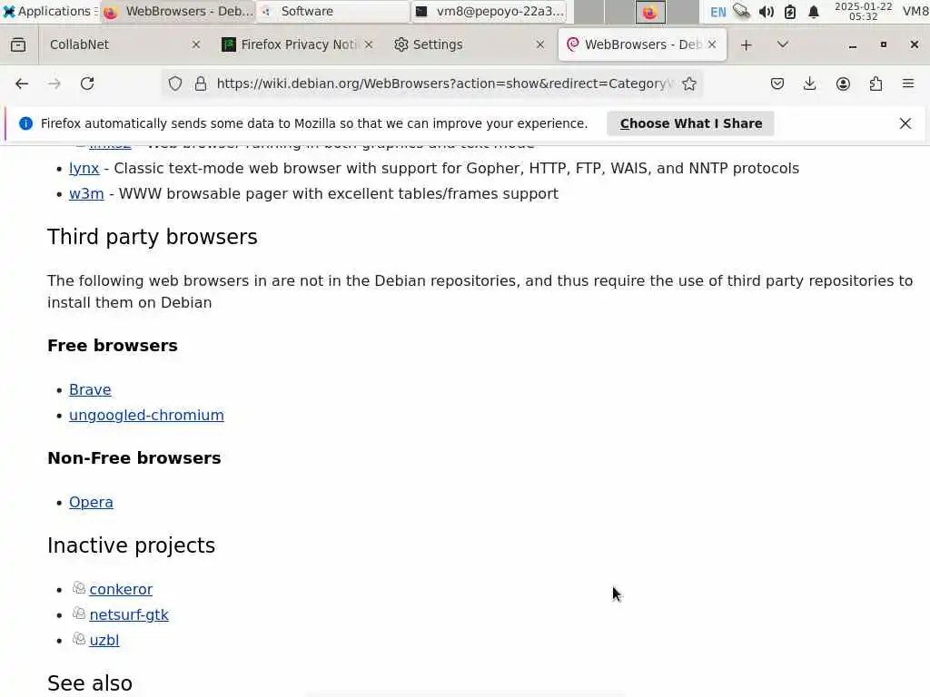Select workspace with Firefox icon
This screenshot has height=697, width=930.
coord(650,12)
